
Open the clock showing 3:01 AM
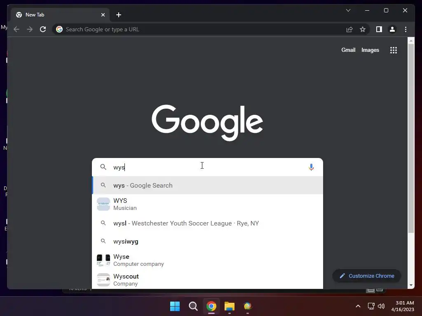click(403, 306)
